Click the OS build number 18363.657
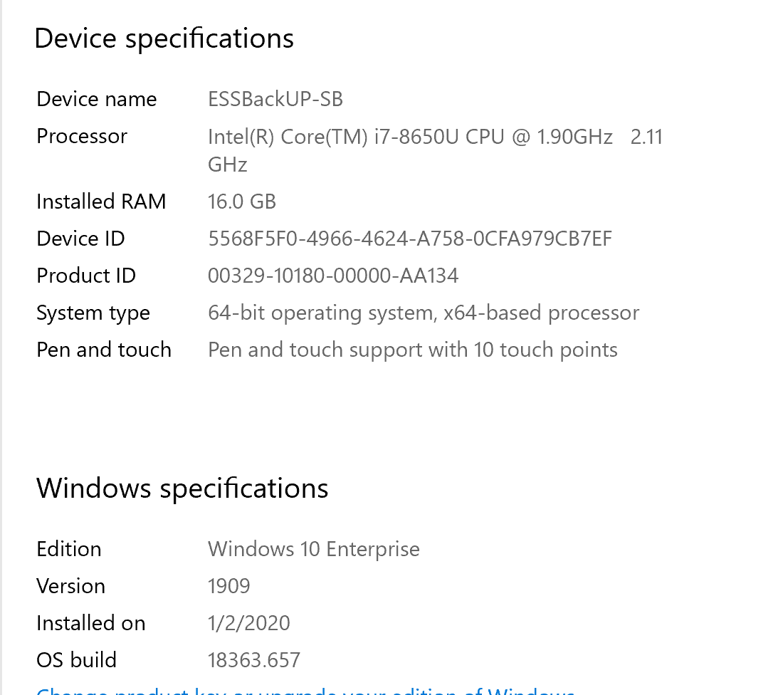The image size is (783, 695). (253, 660)
